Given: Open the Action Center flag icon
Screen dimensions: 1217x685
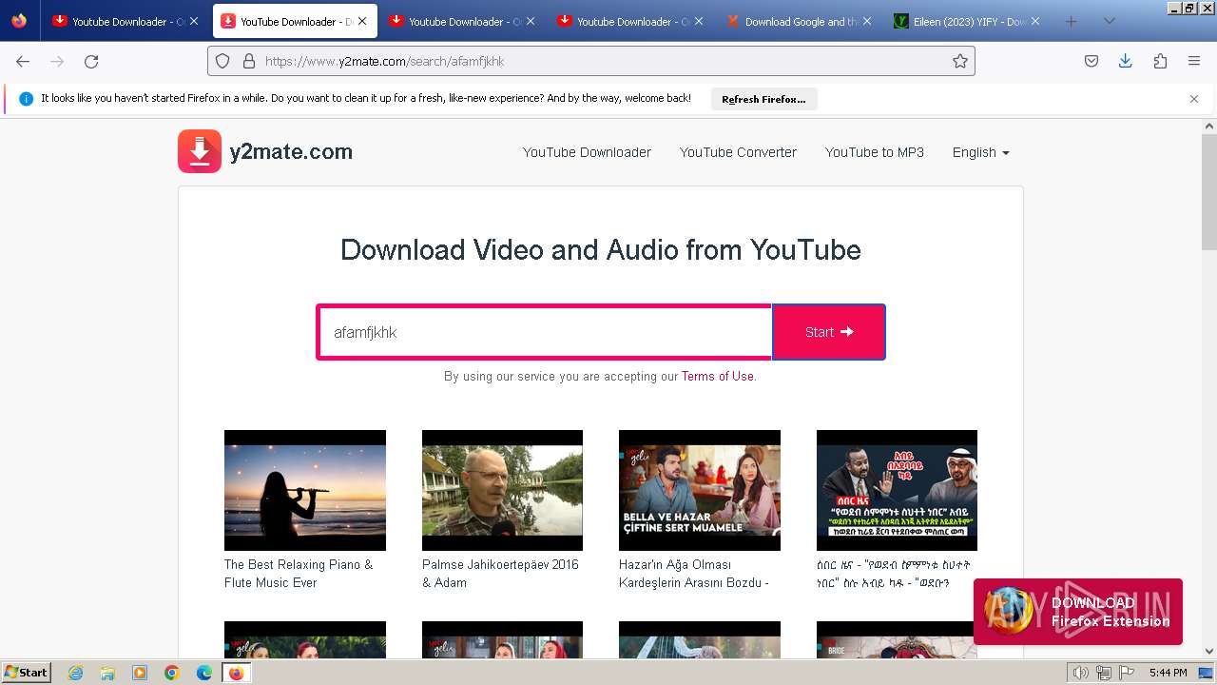Looking at the screenshot, I should pos(1126,673).
